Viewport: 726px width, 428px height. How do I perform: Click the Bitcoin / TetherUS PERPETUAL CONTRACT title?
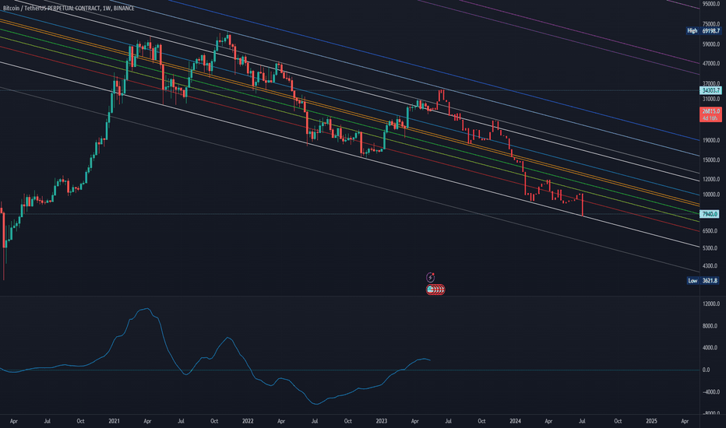[x=69, y=9]
